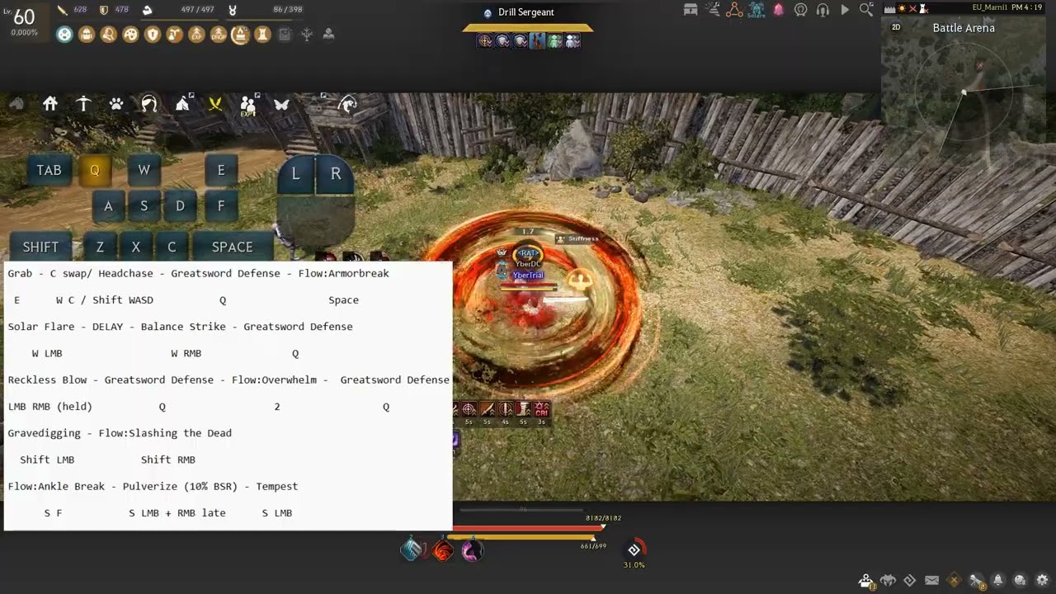The image size is (1056, 594).
Task: Click the "Battle Arena" location label
Action: pos(964,28)
